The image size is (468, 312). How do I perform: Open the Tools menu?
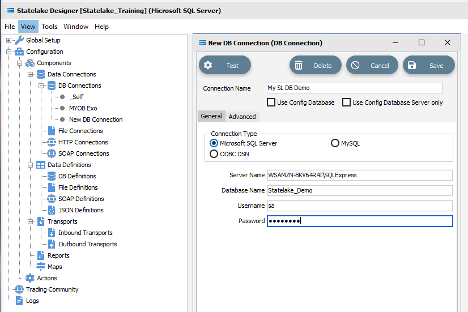[49, 27]
